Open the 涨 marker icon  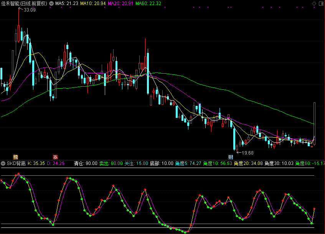[55, 157]
